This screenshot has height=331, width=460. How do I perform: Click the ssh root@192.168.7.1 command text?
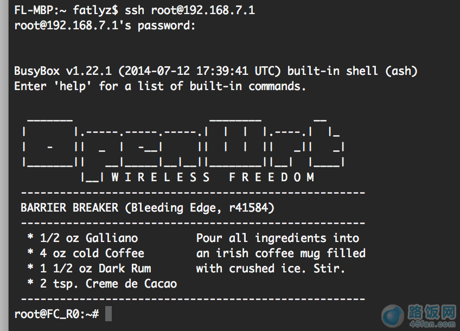(190, 10)
